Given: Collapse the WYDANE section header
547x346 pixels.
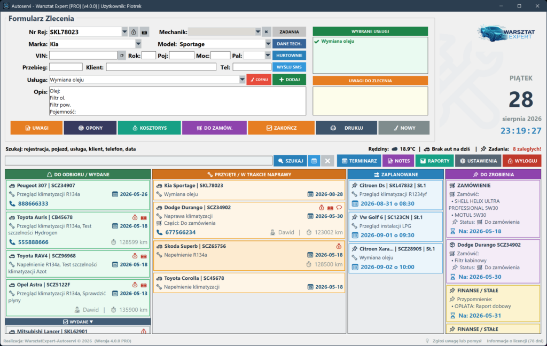Looking at the screenshot, I should [78, 321].
